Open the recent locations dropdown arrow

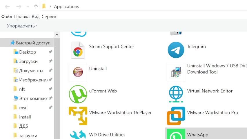point(28,7)
